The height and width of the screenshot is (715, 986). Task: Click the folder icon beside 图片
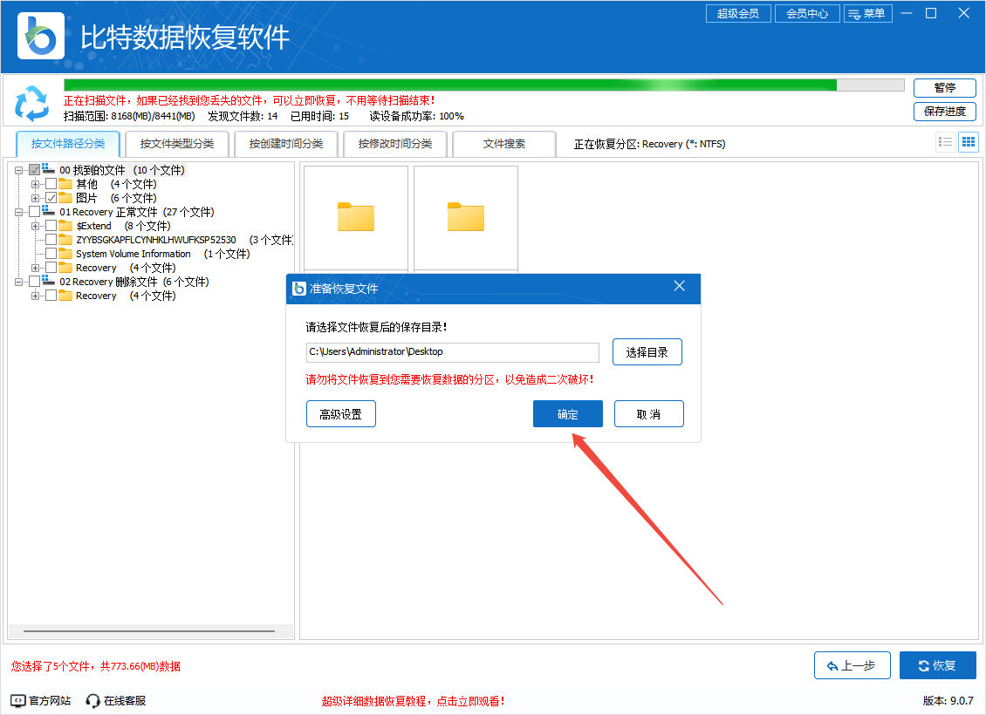click(65, 198)
